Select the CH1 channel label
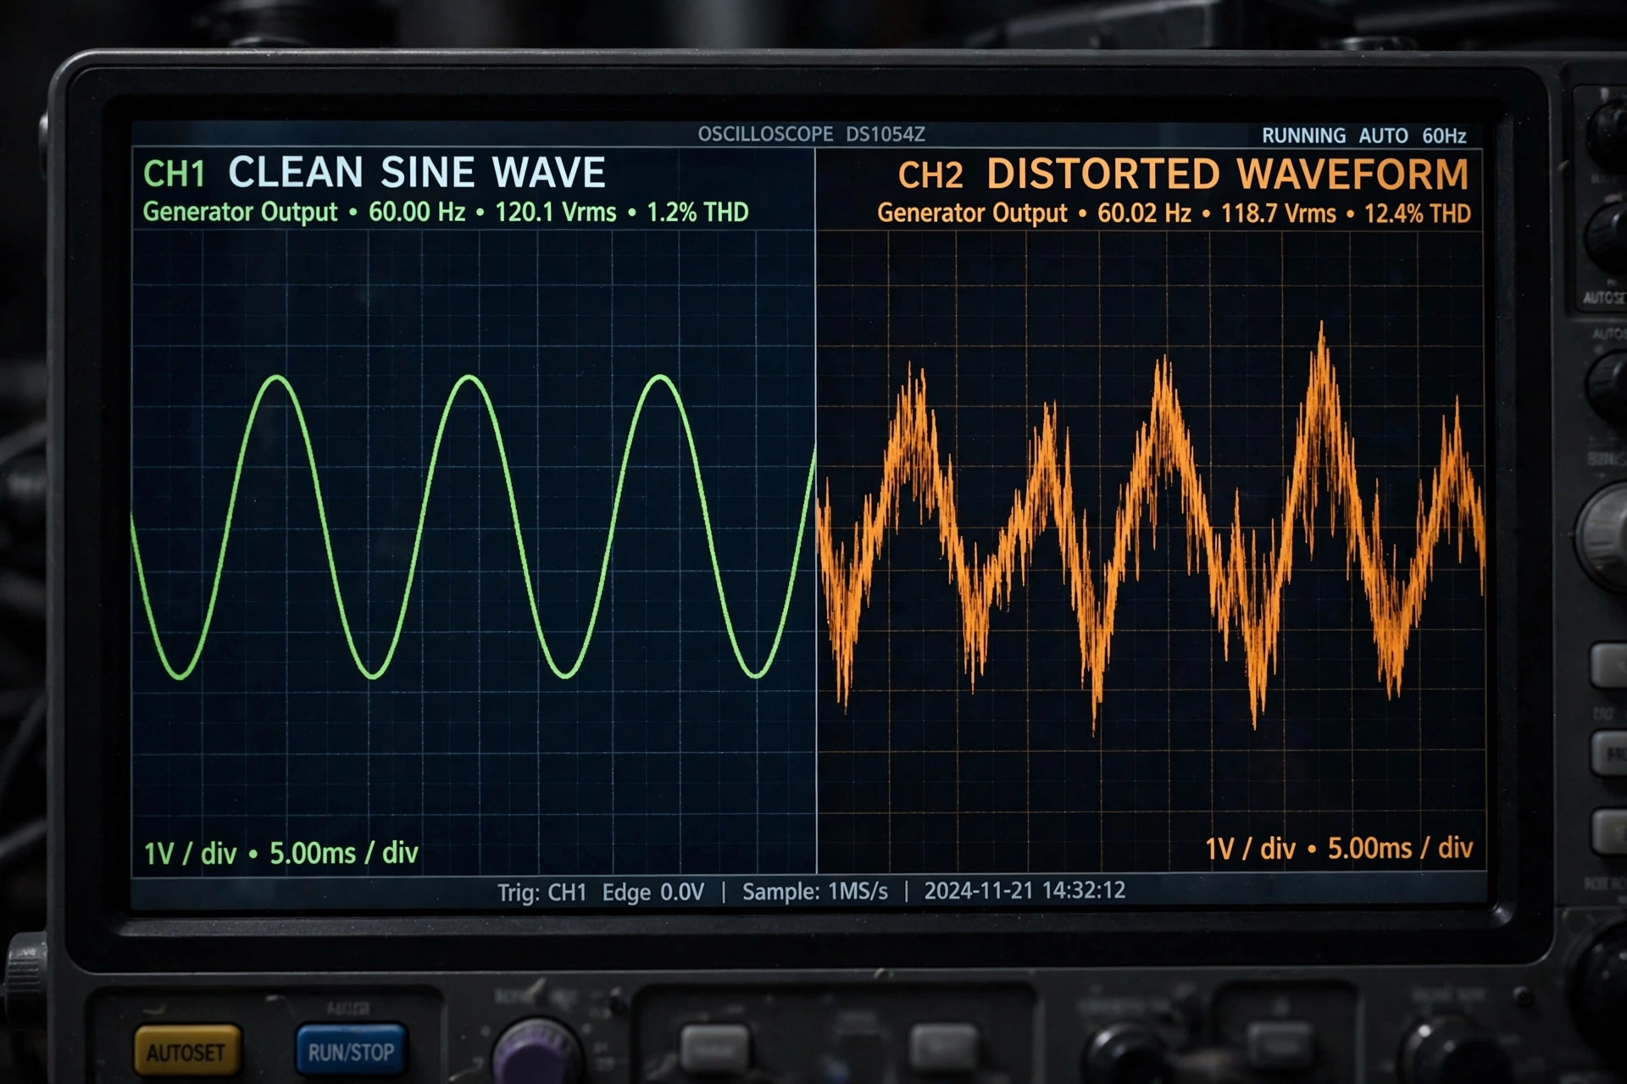The width and height of the screenshot is (1627, 1084). point(174,174)
